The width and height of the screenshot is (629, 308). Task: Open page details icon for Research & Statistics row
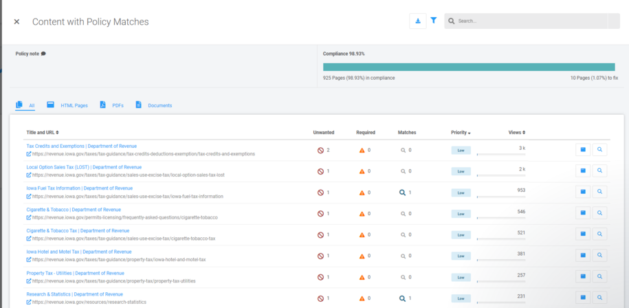pyautogui.click(x=583, y=298)
